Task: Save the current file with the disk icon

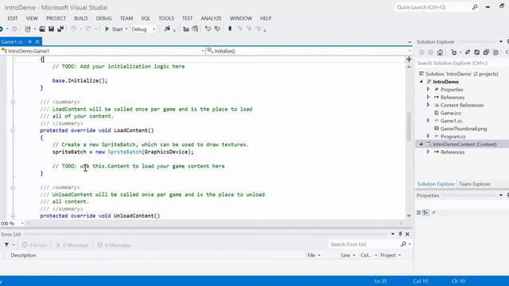Action: [51, 29]
